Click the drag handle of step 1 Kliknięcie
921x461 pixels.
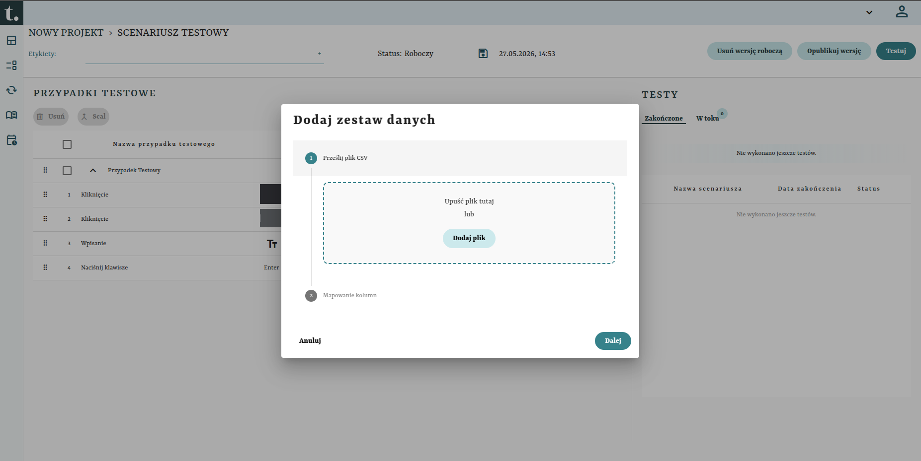pos(45,195)
